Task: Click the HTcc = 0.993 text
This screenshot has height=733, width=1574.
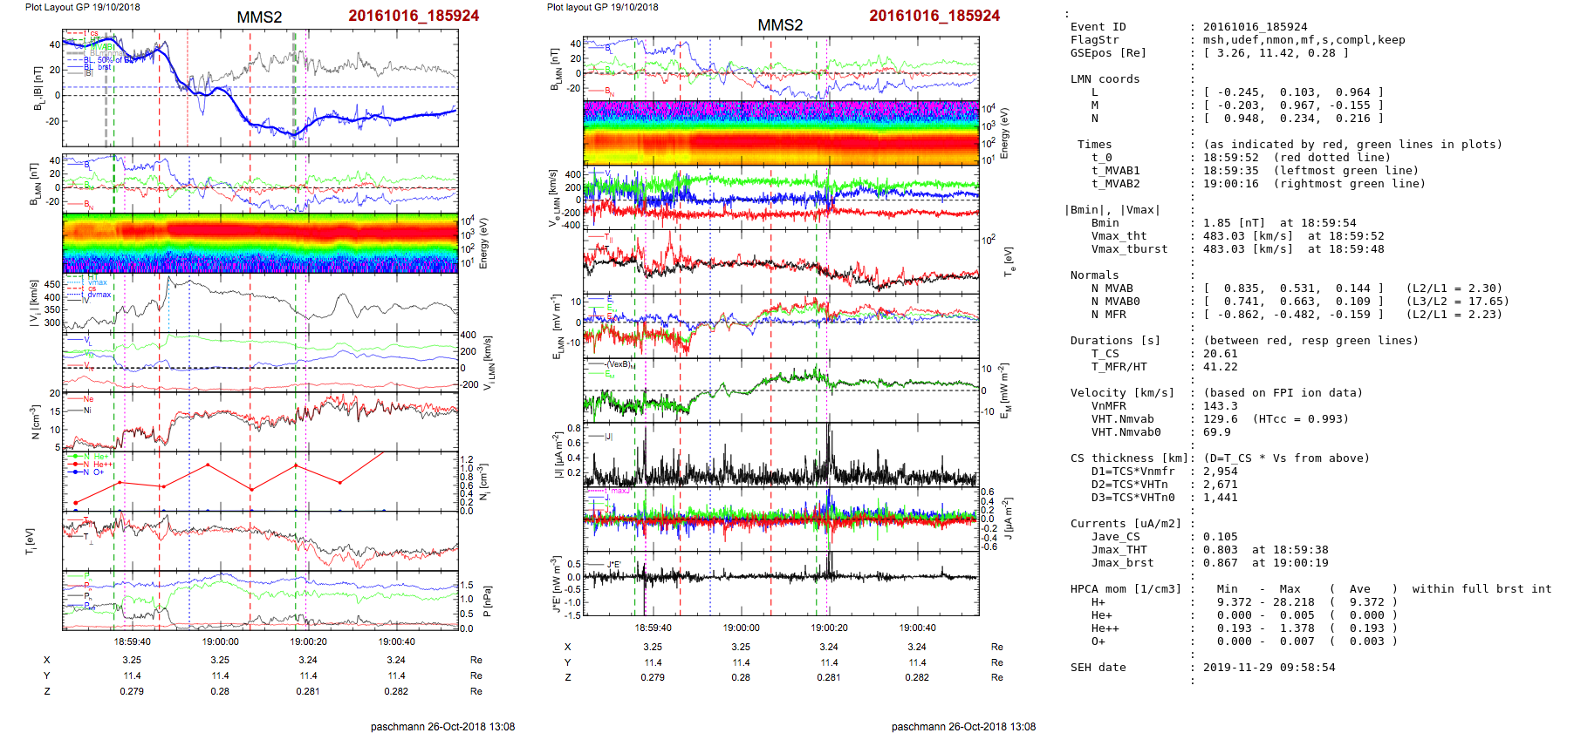Action: tap(1301, 419)
